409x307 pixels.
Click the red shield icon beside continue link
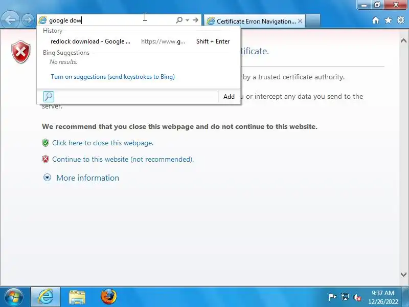[46, 159]
